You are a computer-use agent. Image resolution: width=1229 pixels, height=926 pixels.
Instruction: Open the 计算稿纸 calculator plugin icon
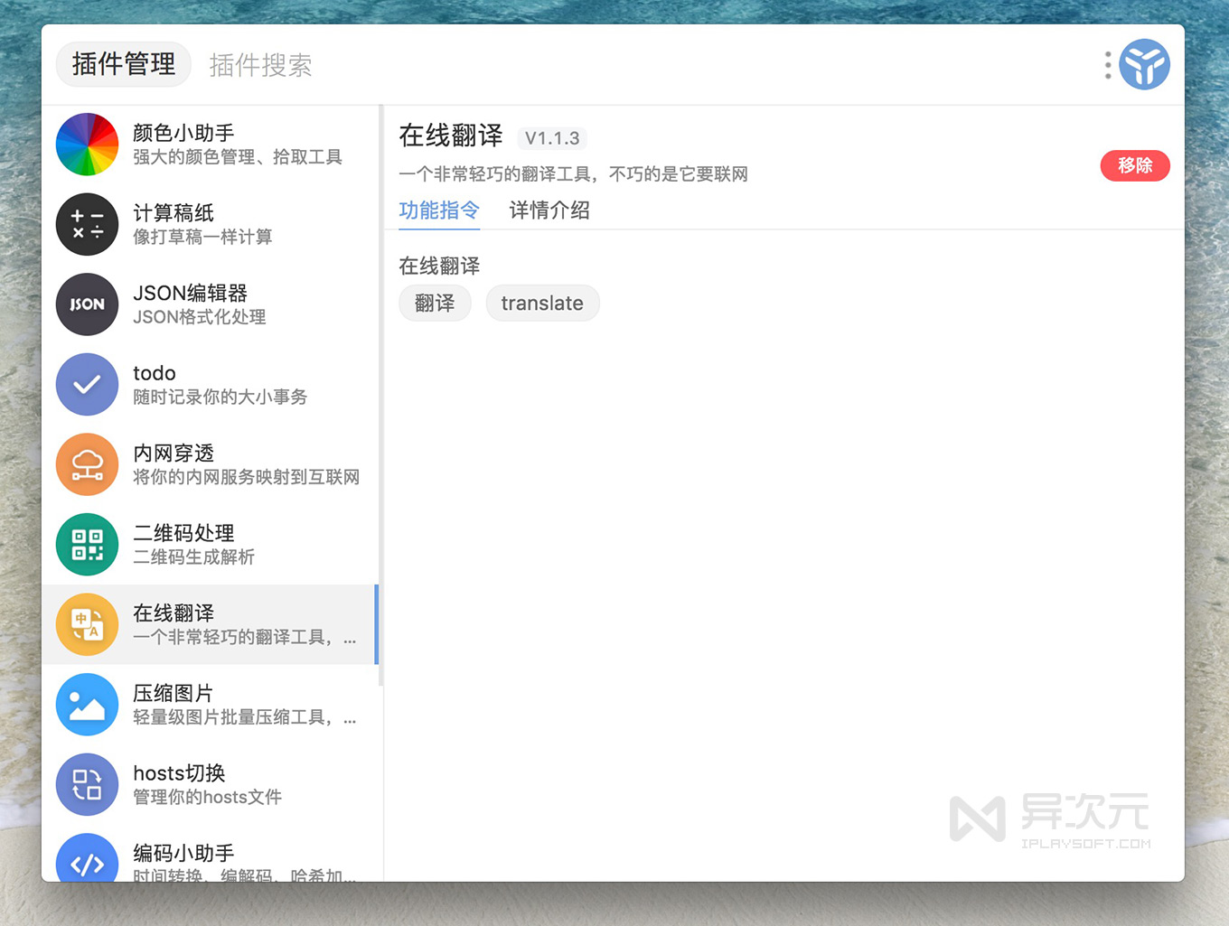coord(87,224)
